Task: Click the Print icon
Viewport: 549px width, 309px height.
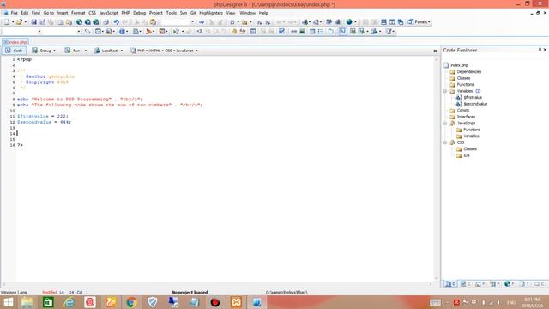Action: coord(106,22)
